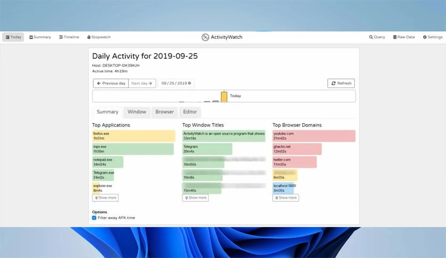
Task: Expand Show more under Top Browser Domains
Action: [x=285, y=198]
